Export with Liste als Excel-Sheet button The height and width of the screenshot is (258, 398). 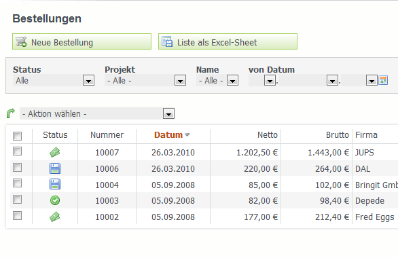[228, 41]
